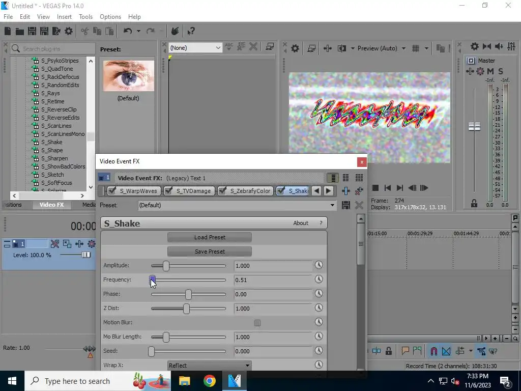Screen dimensions: 521x391
Task: Click the S_WarpWaves chain button
Action: [x=134, y=191]
